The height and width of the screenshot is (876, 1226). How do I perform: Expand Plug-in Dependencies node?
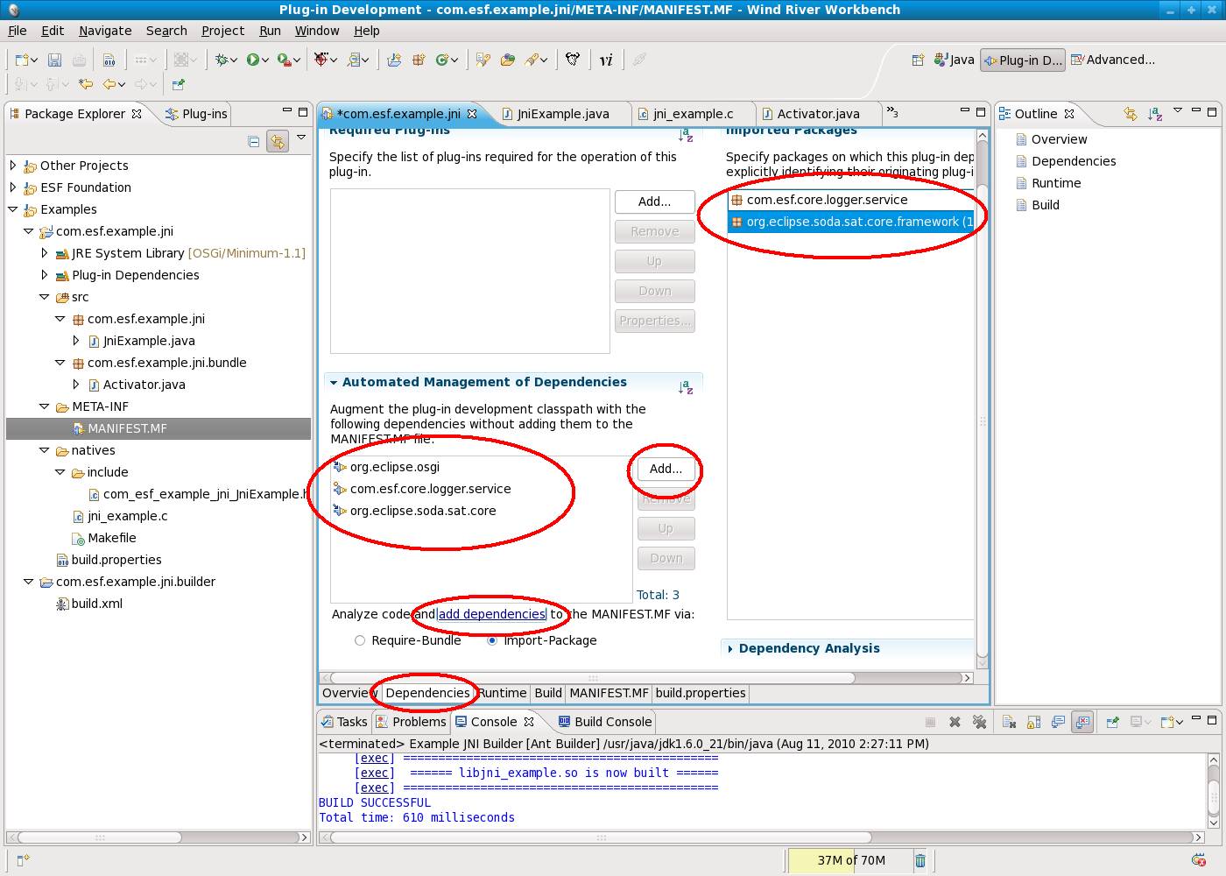[45, 274]
